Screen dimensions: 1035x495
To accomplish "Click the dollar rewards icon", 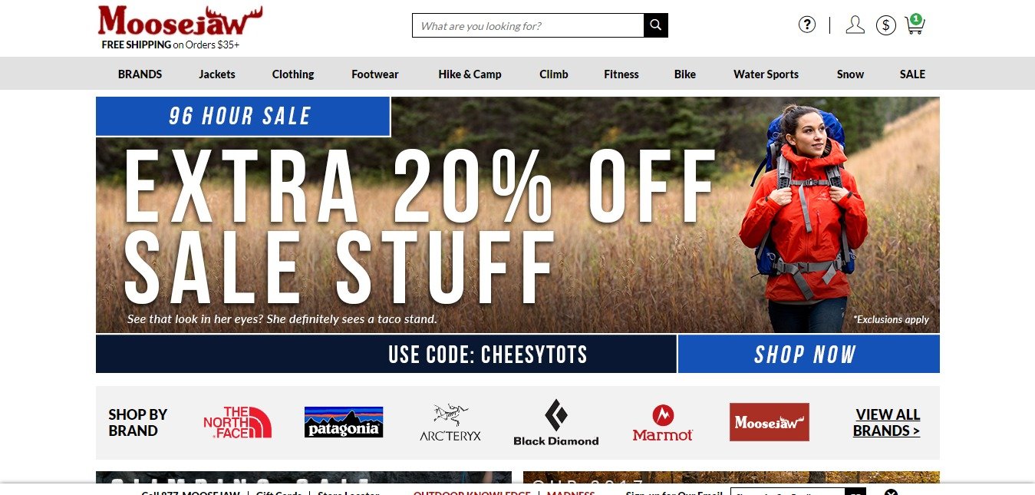I will point(885,25).
